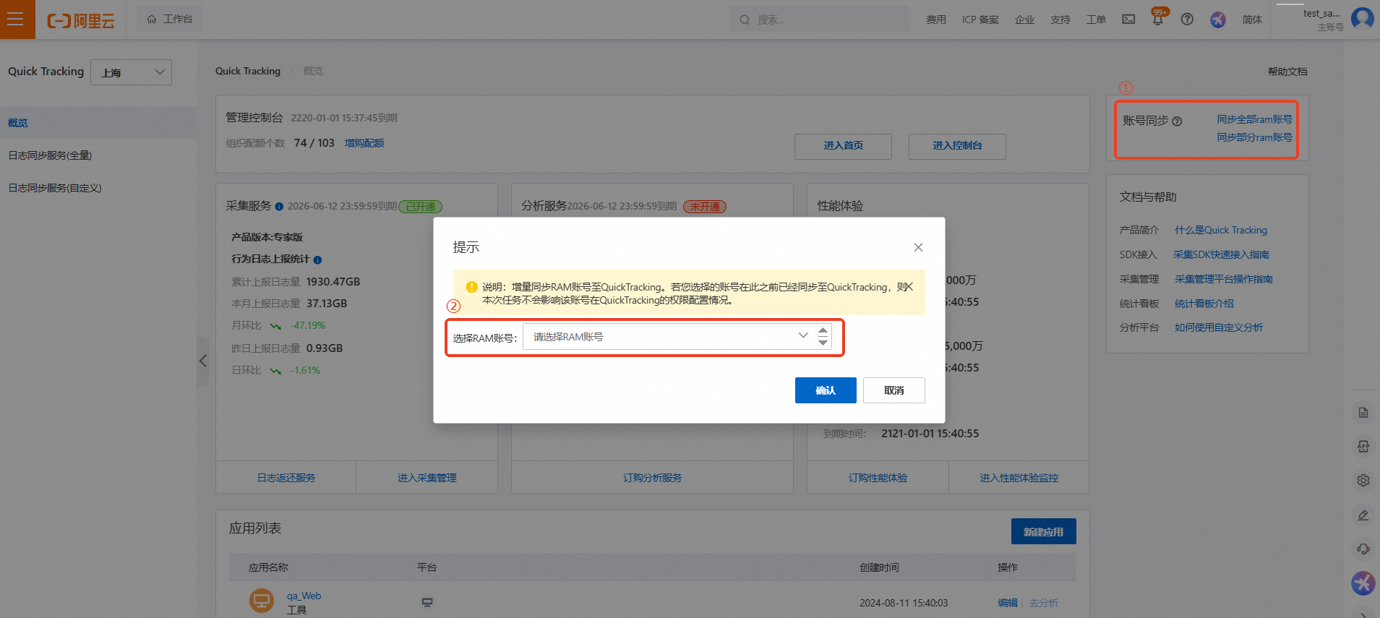Open 日志同步服务(自定义) in the sidebar
Viewport: 1380px width, 618px height.
(55, 188)
